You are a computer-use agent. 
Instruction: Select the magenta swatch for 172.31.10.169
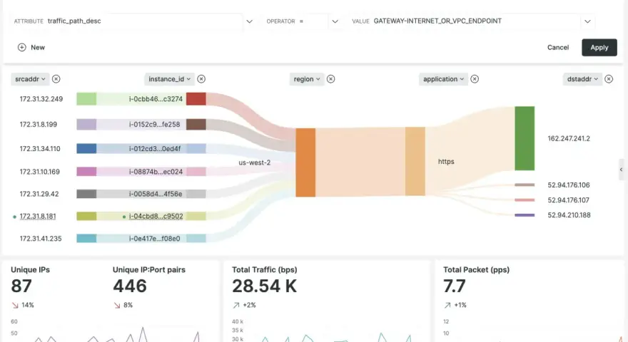pyautogui.click(x=86, y=172)
